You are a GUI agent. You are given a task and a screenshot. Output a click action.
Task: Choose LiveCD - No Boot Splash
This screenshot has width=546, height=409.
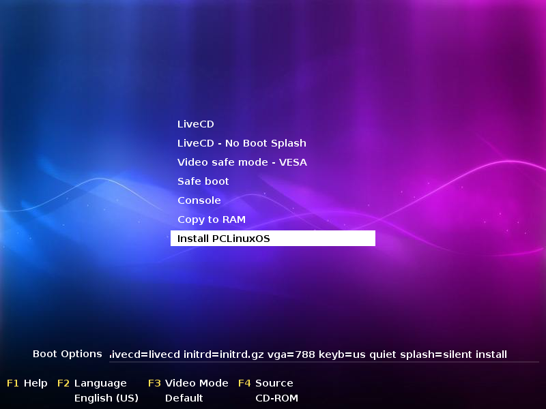coord(242,143)
